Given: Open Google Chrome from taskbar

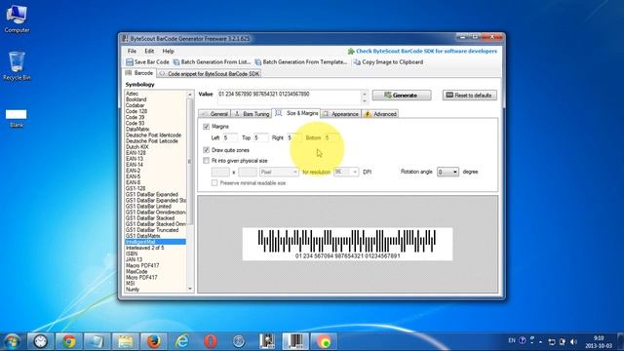Looking at the screenshot, I should [69, 341].
